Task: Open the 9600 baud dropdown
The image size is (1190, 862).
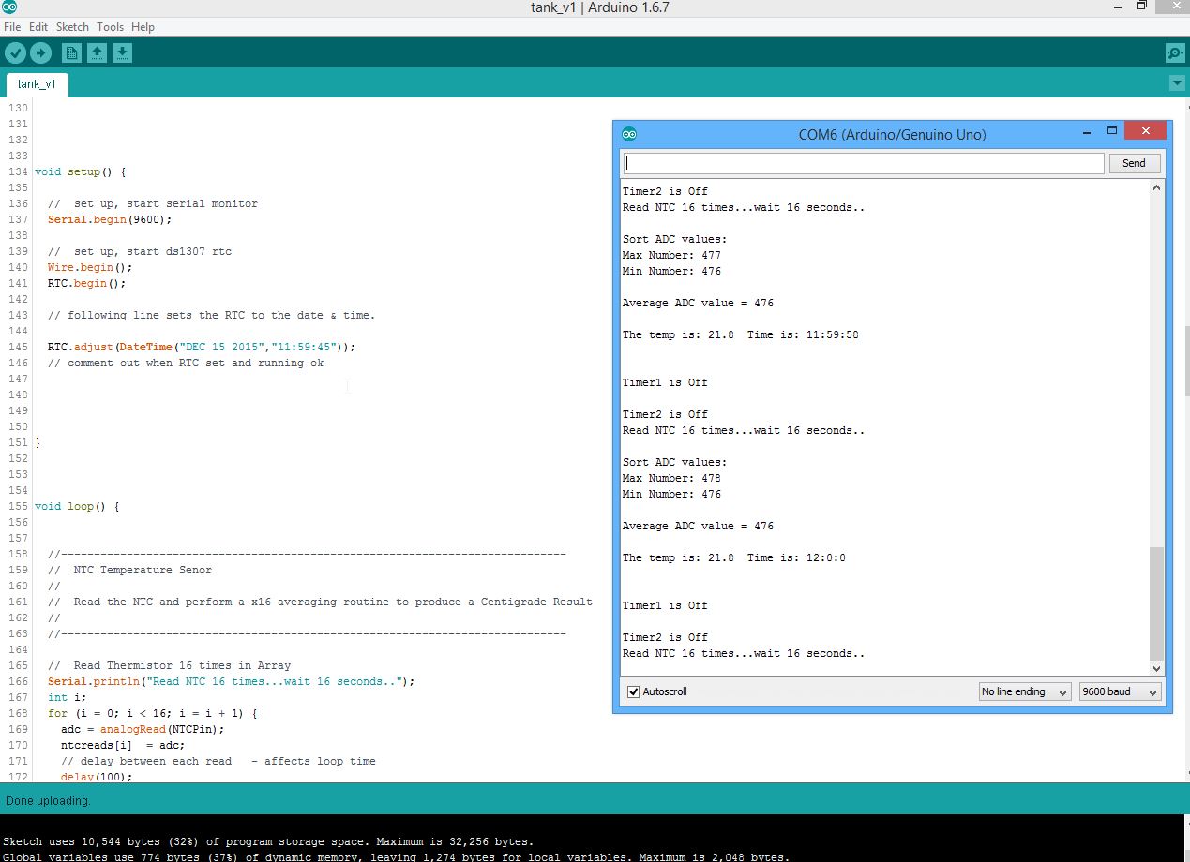Action: [x=1121, y=691]
